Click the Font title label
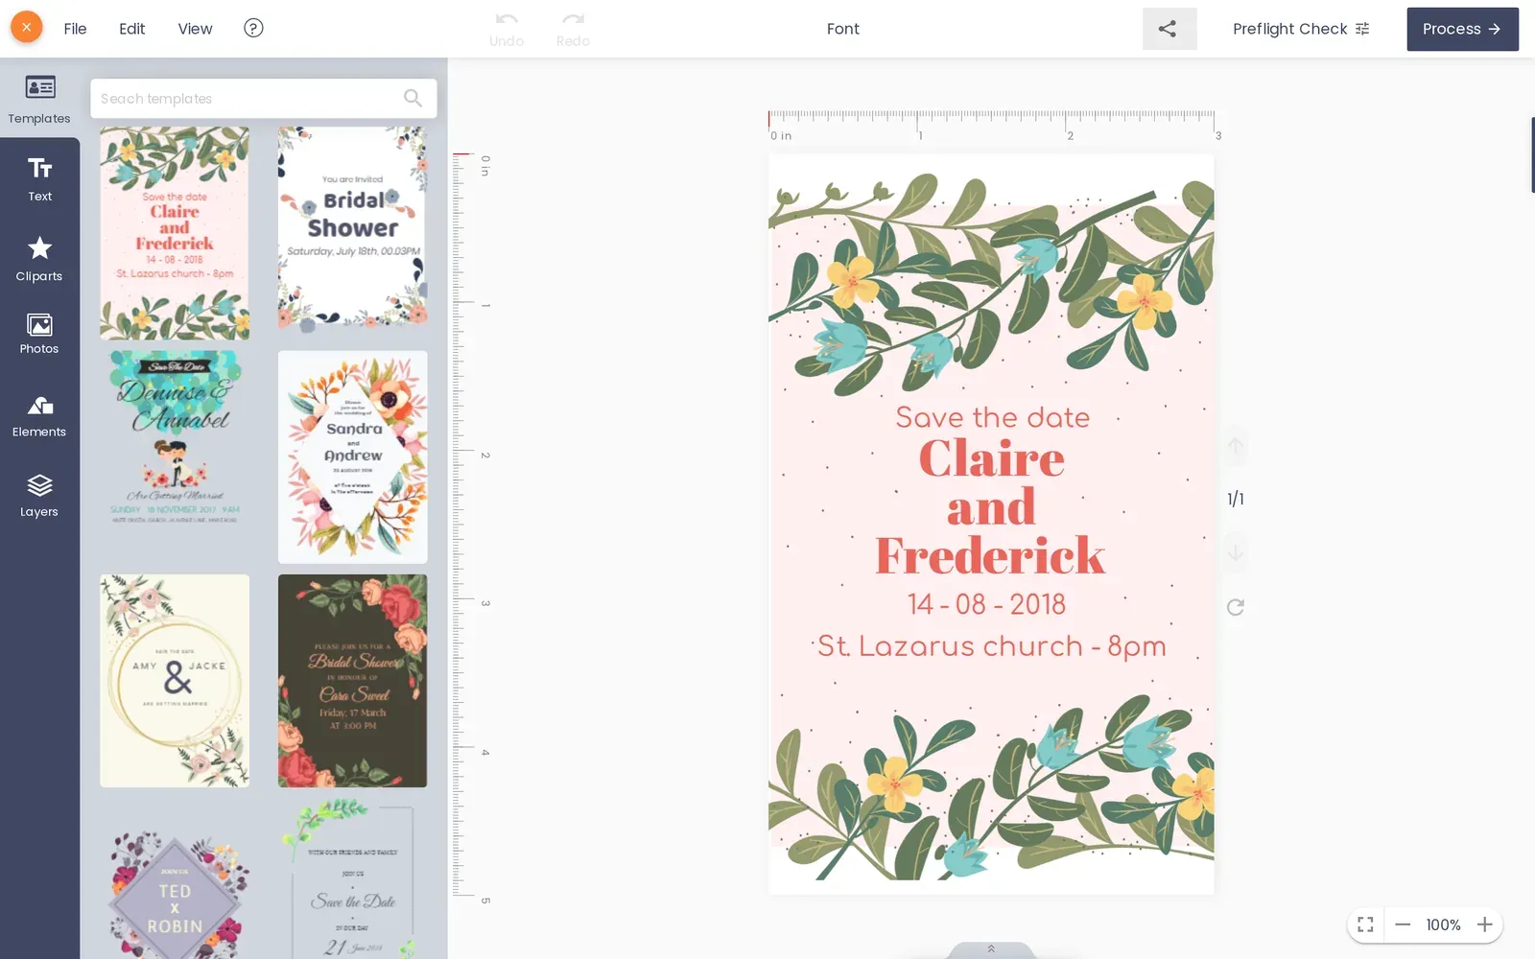This screenshot has width=1535, height=959. point(843,29)
